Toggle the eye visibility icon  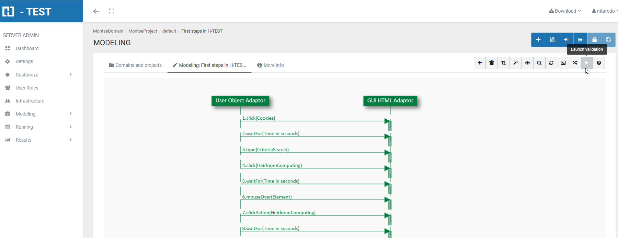(527, 63)
